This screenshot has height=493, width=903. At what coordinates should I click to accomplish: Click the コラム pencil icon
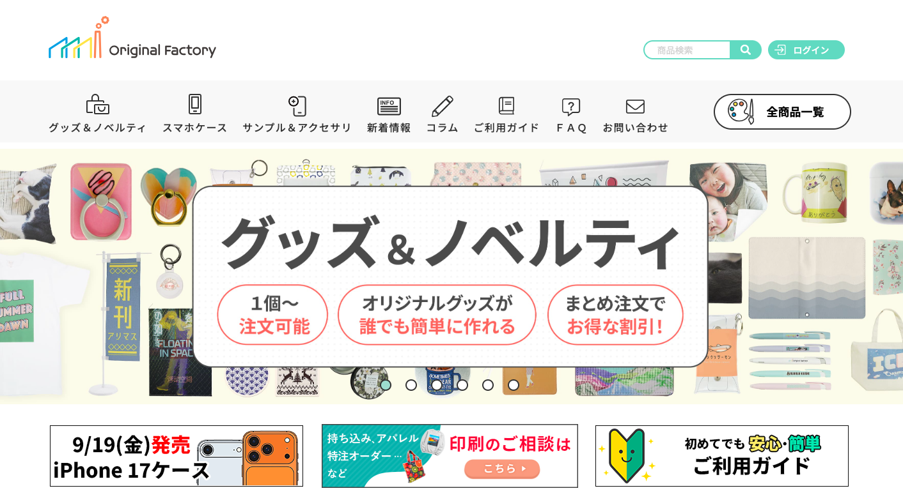(443, 105)
